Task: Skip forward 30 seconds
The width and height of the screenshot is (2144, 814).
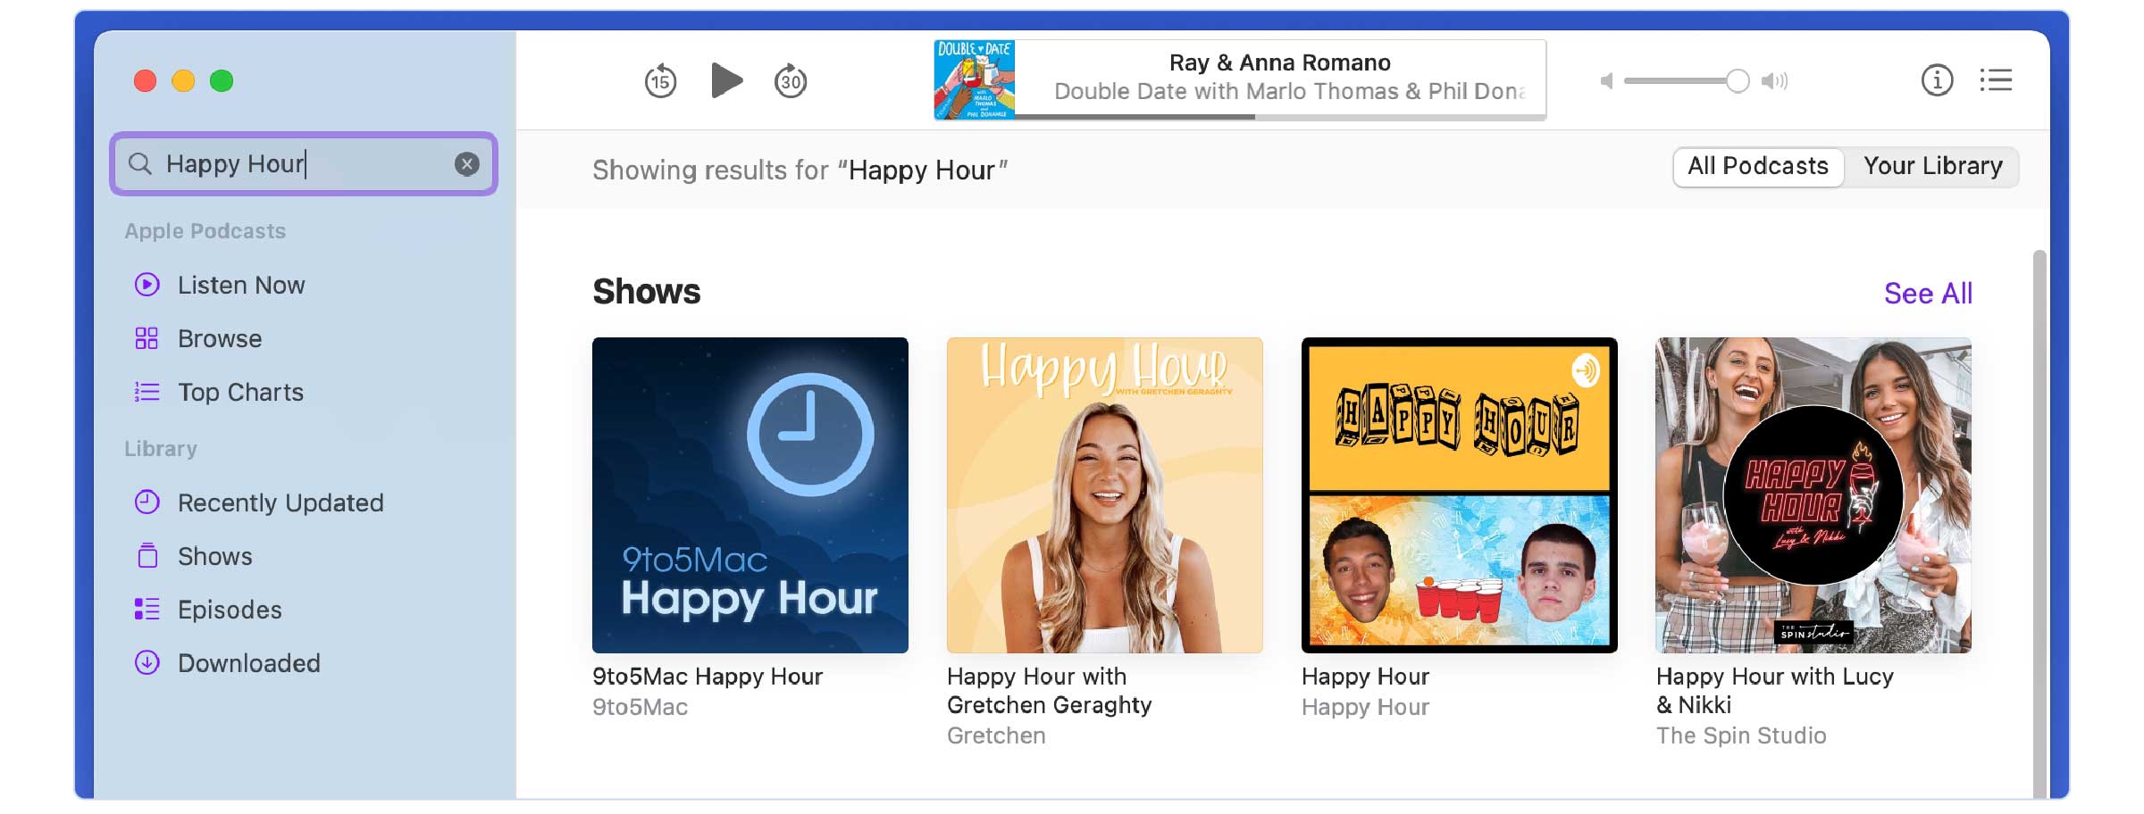Action: 790,80
